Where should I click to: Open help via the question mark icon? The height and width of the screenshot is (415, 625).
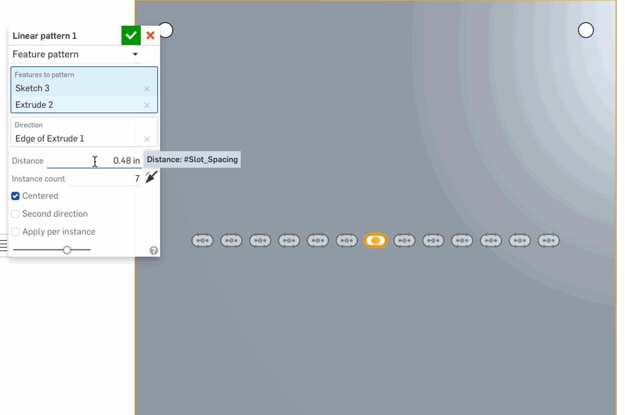coord(154,250)
